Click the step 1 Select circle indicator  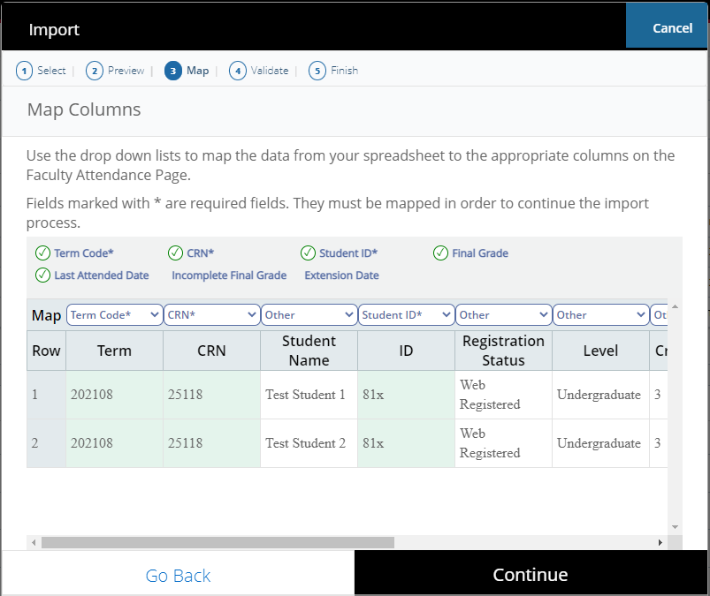[25, 70]
